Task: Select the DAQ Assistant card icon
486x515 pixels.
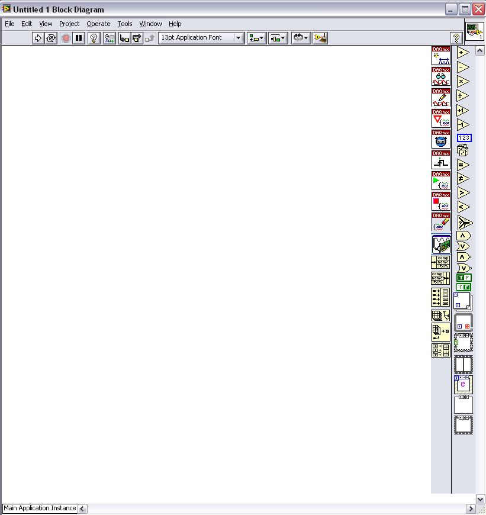Action: coord(441,244)
